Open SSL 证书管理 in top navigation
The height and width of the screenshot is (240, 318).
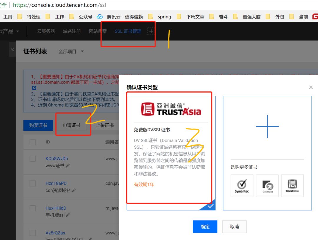128,31
